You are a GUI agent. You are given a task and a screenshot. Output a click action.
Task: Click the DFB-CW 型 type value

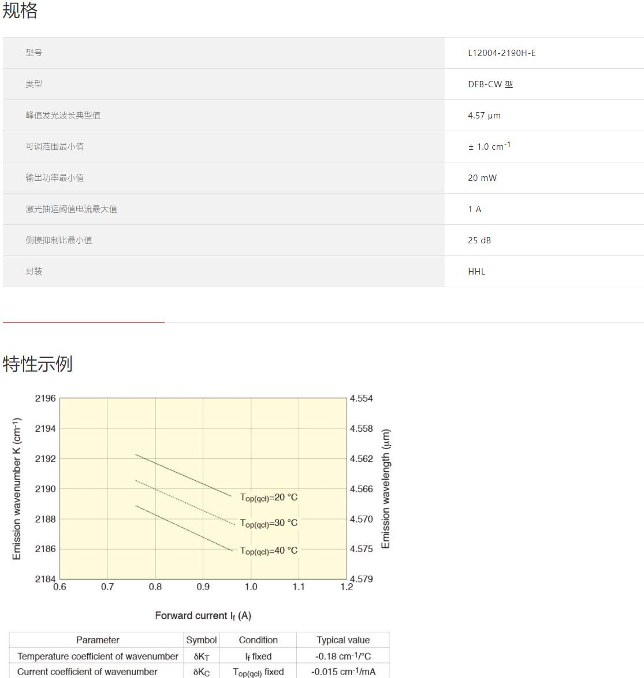click(490, 84)
